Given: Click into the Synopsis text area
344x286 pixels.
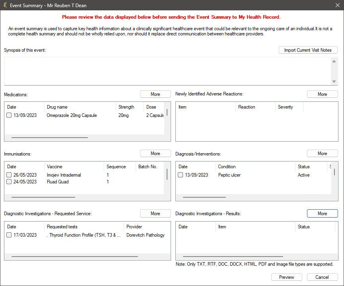Looking at the screenshot, I should [167, 71].
